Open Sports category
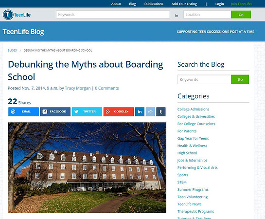 [x=183, y=175]
